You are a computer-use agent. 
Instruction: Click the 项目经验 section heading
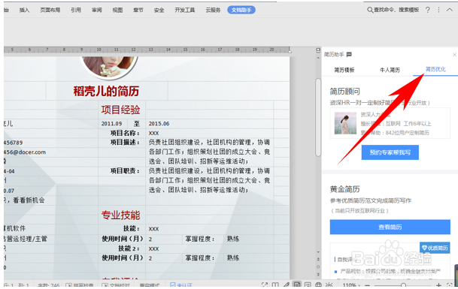(120, 110)
